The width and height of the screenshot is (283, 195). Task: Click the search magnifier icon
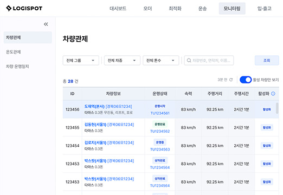189,60
